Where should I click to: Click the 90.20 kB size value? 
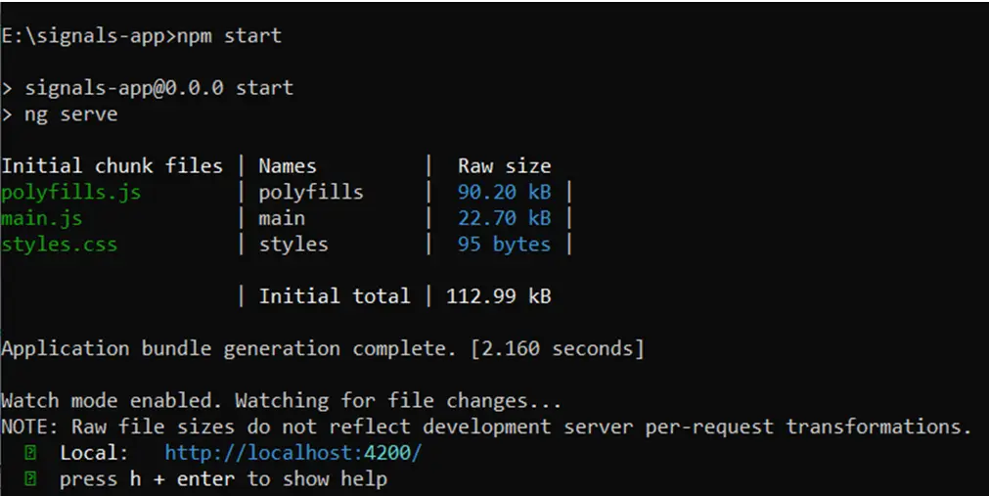[504, 192]
